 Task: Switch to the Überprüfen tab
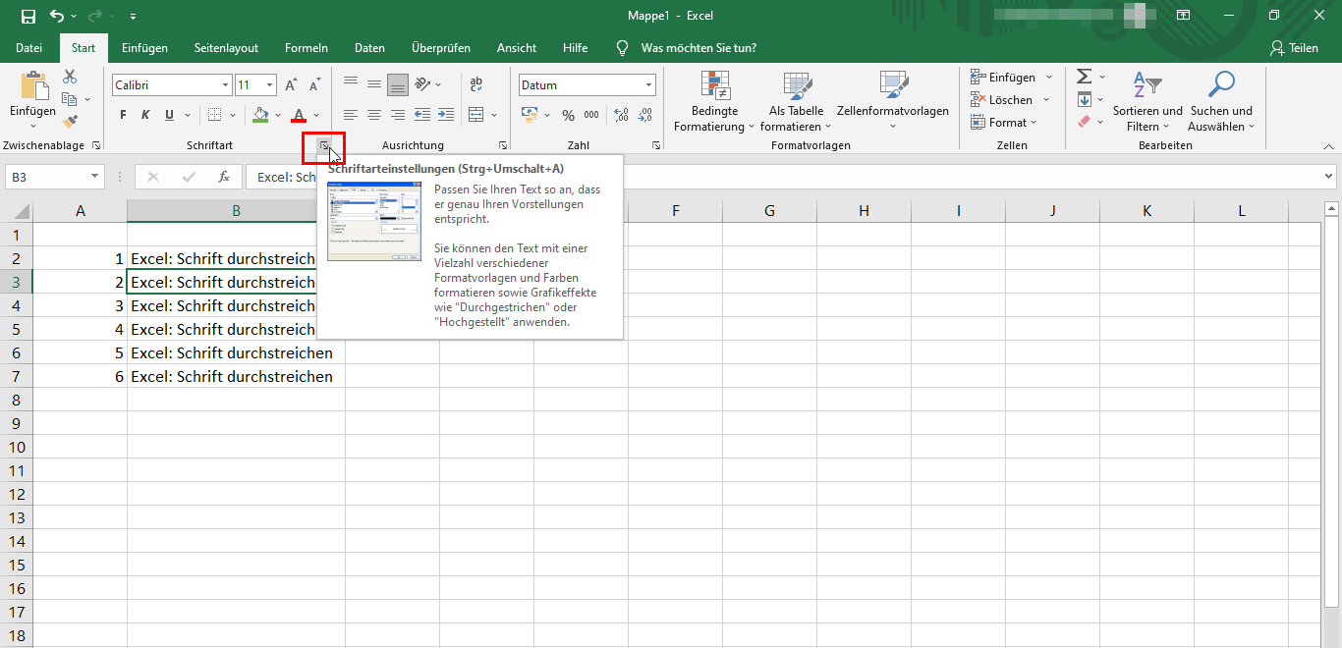441,48
